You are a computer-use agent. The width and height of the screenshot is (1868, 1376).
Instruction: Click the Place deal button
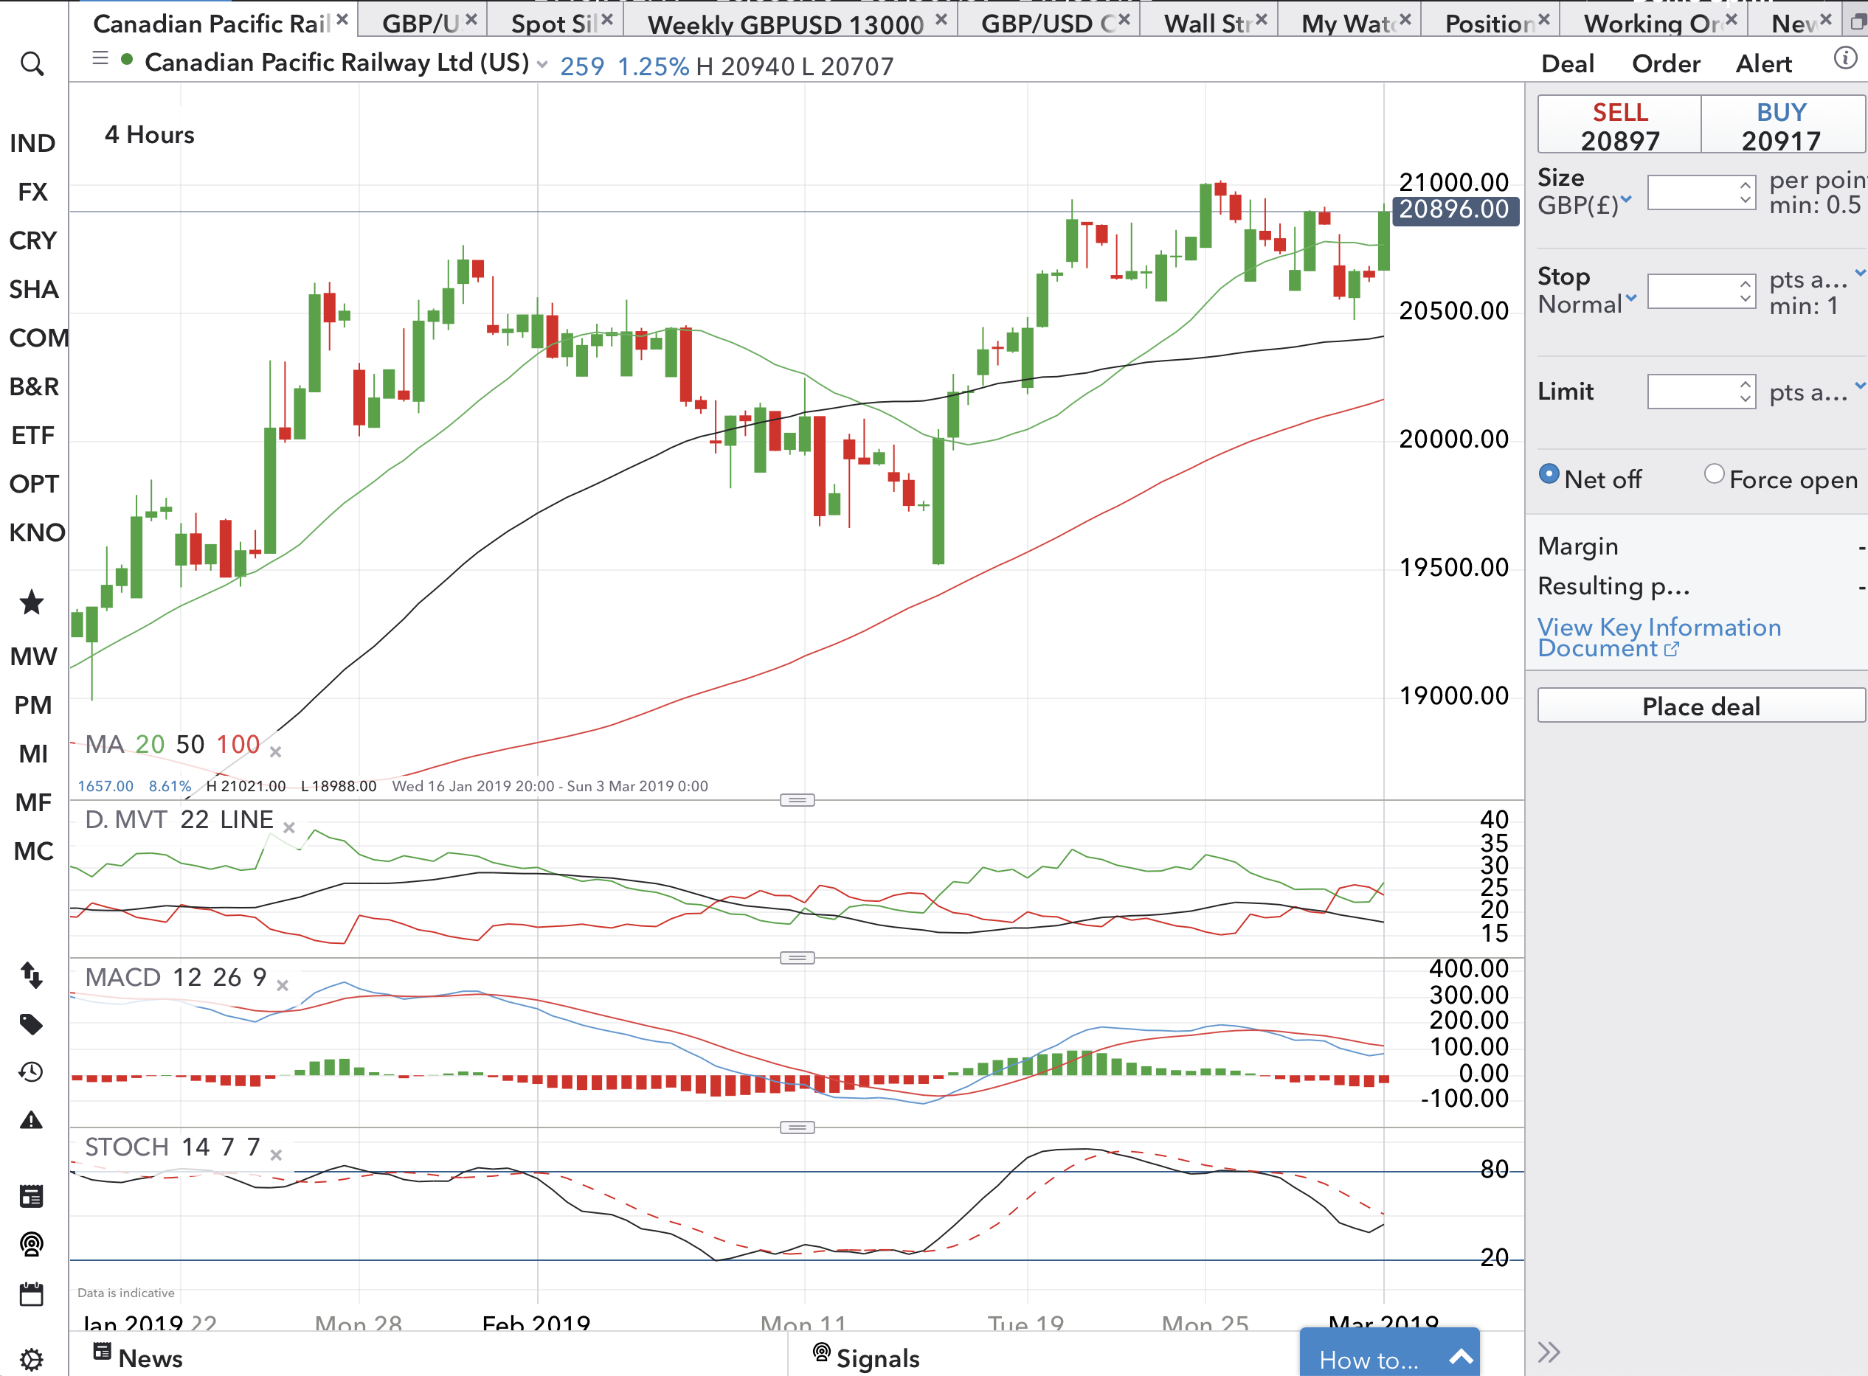pos(1701,706)
